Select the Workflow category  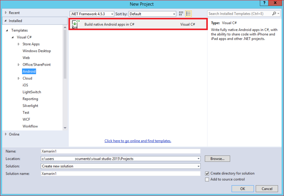pyautogui.click(x=30, y=126)
